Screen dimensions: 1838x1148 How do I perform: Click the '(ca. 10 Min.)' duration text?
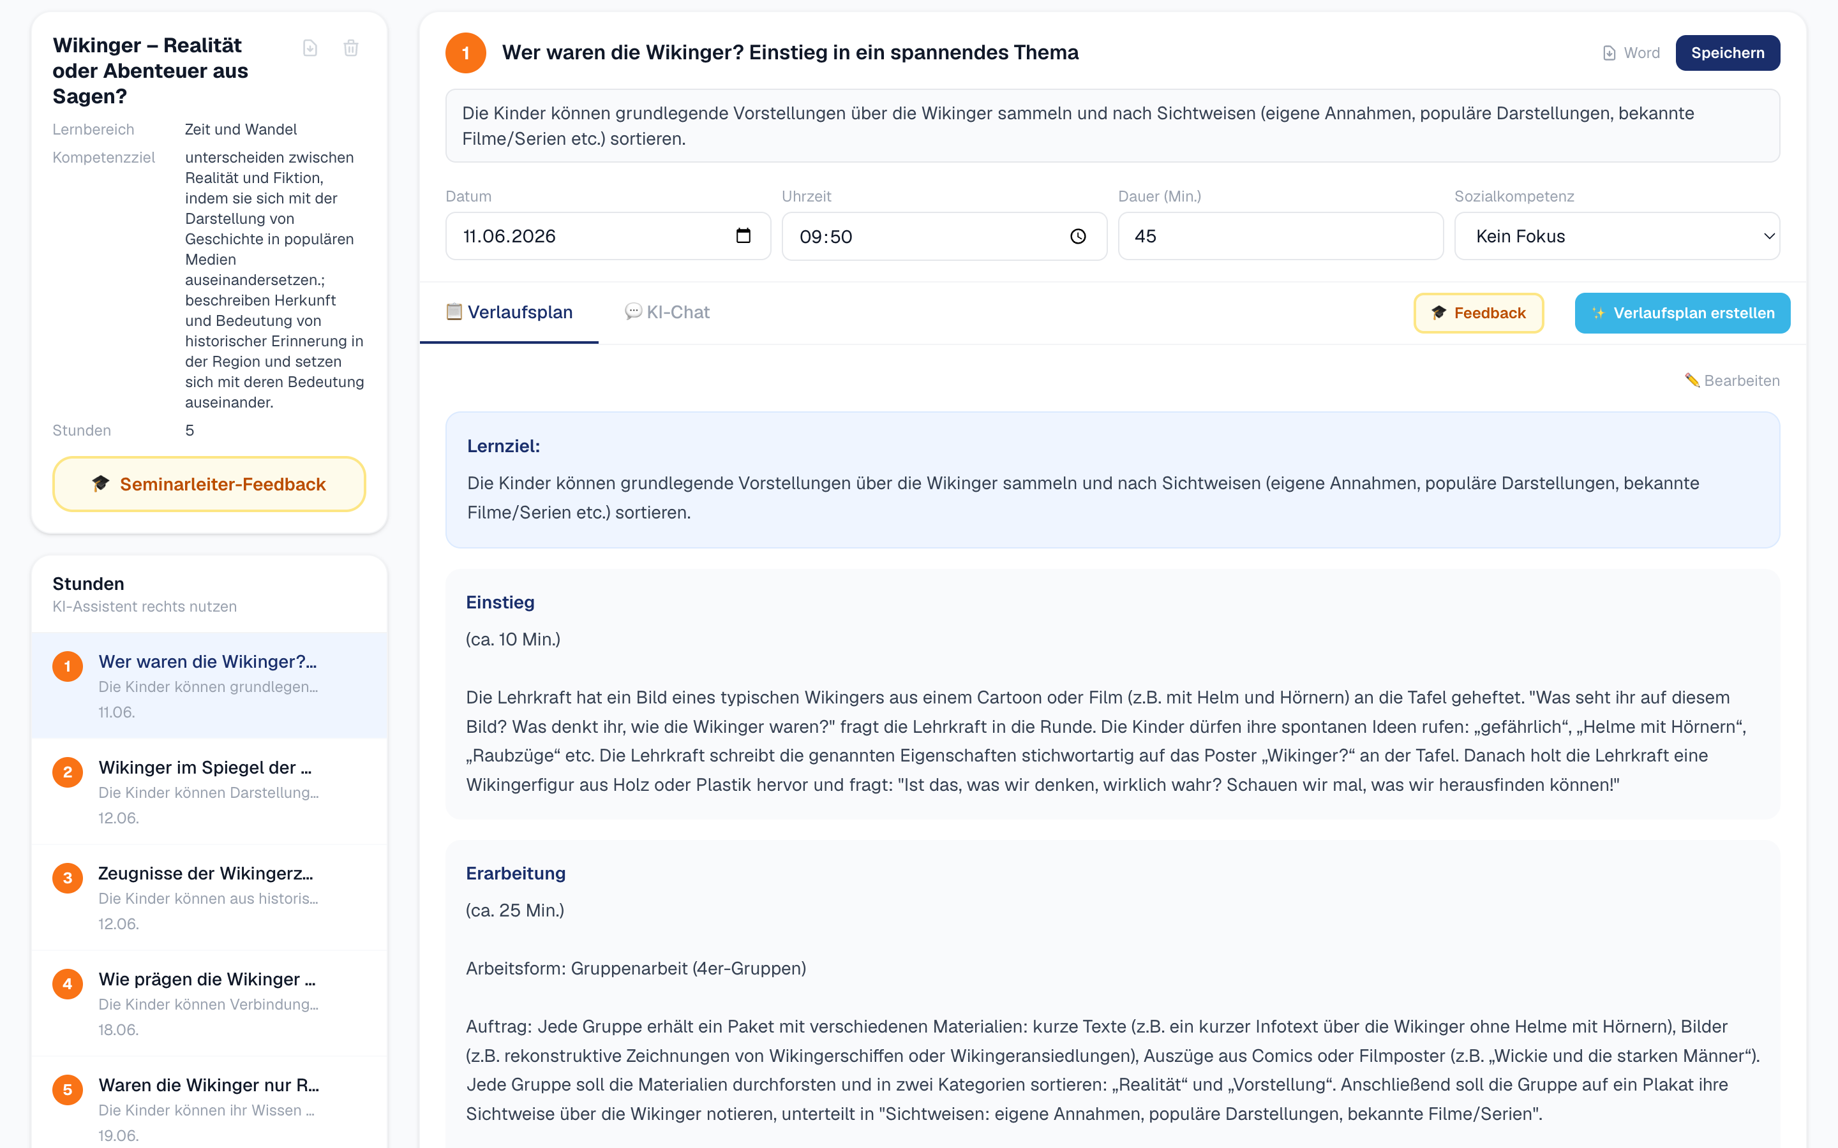[x=513, y=639]
